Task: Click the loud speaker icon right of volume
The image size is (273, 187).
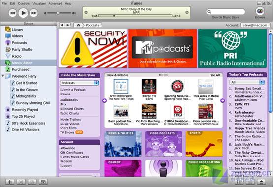Action: (x=74, y=13)
